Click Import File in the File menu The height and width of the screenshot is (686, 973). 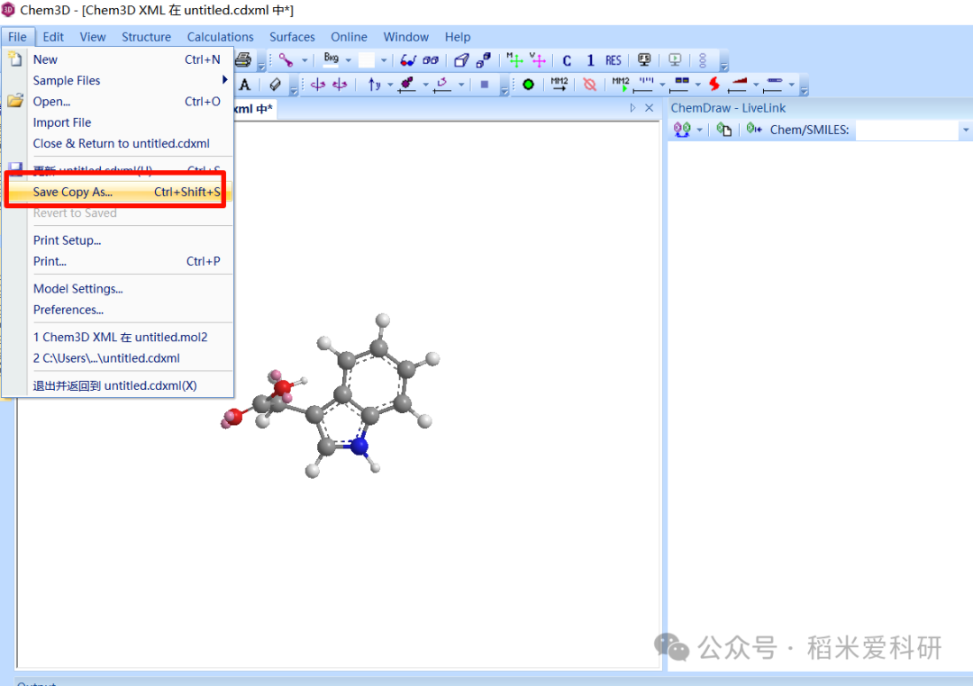coord(62,122)
